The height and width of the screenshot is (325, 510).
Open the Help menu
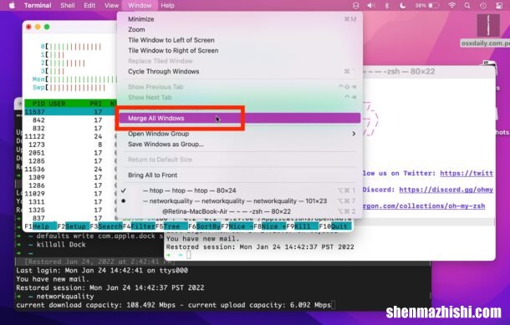tap(167, 6)
